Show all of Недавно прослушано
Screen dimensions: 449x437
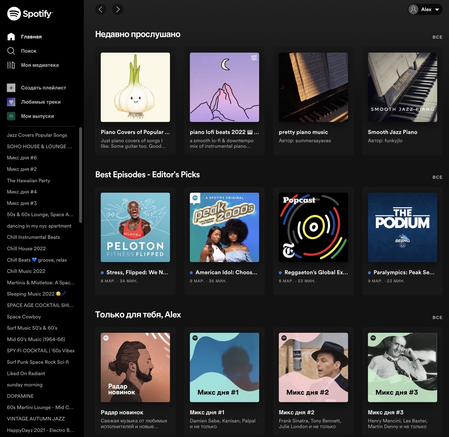[437, 37]
